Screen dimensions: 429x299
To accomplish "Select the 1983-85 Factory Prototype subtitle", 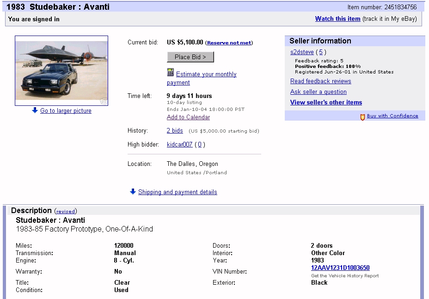I will click(84, 229).
